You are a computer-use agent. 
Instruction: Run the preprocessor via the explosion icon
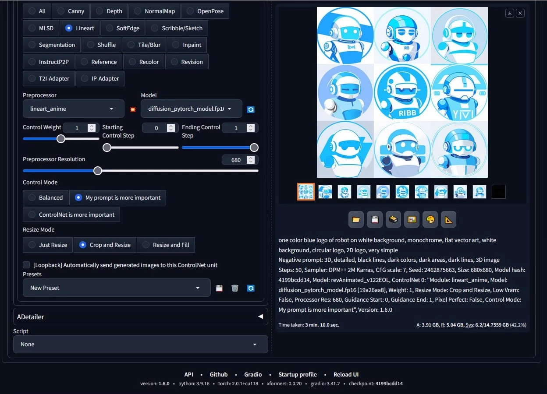tap(133, 109)
